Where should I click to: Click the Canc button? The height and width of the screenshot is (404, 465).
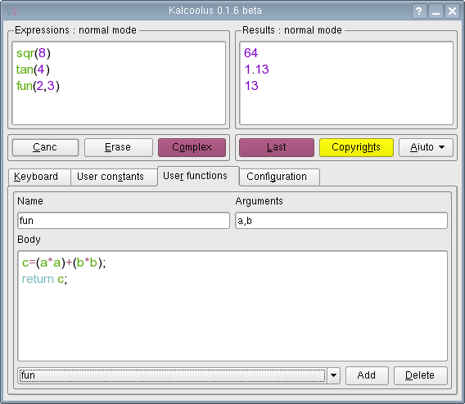(x=45, y=147)
